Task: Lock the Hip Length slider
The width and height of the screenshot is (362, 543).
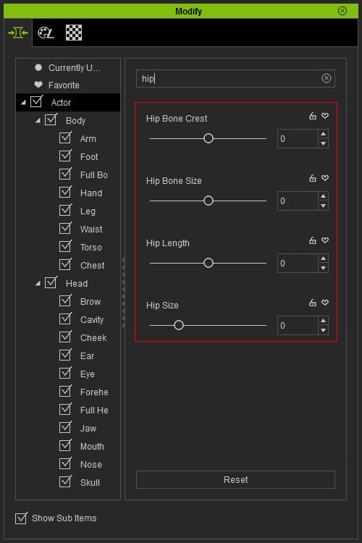Action: point(313,240)
